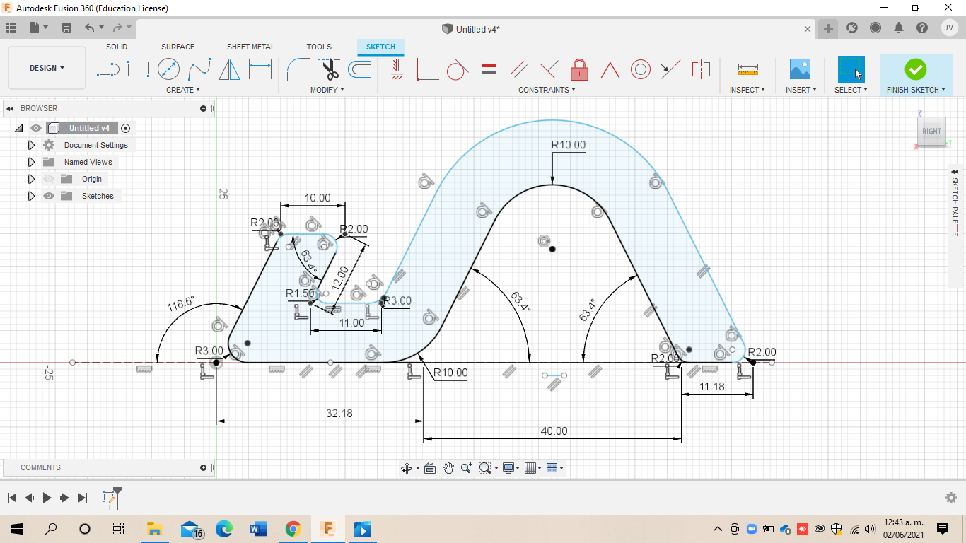Click the Look At icon in navigation bar

pos(429,468)
